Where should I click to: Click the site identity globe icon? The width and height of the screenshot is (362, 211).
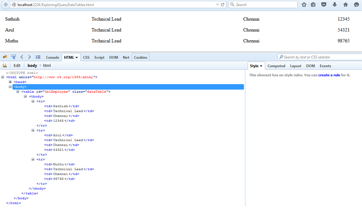coord(14,5)
